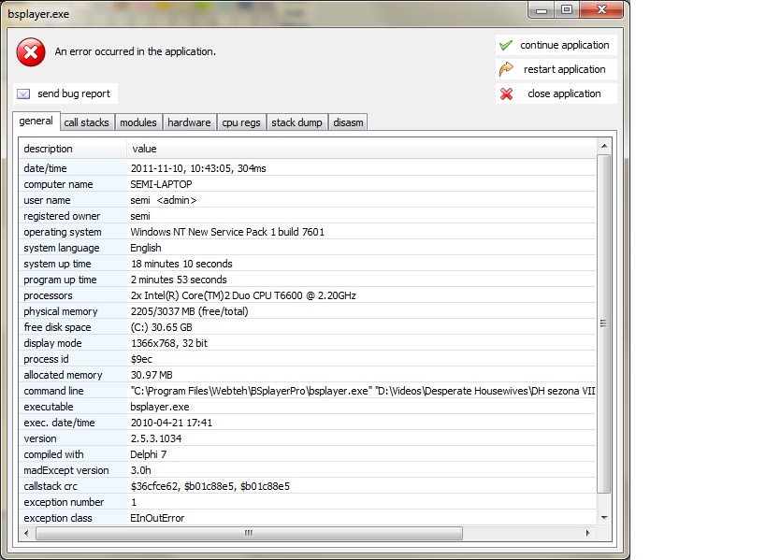The height and width of the screenshot is (560, 766).
Task: Select 2 minutes 53 seconds value
Action: [x=179, y=280]
